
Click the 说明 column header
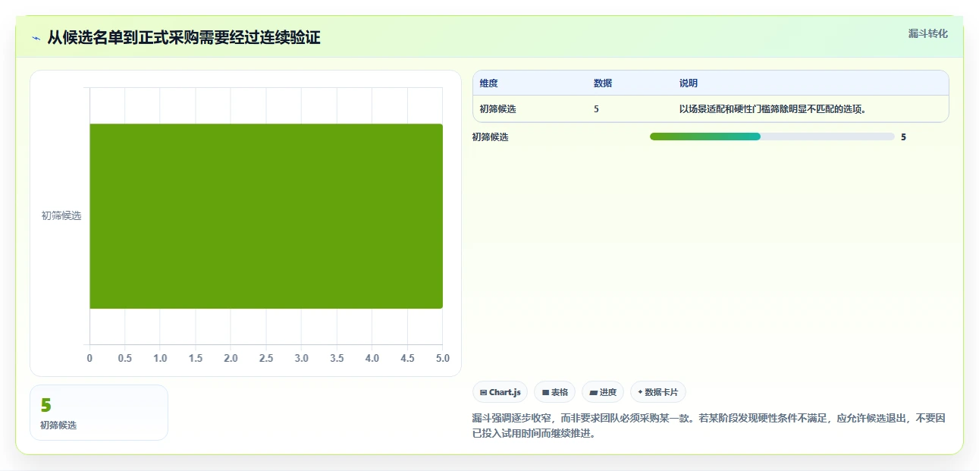pyautogui.click(x=689, y=83)
